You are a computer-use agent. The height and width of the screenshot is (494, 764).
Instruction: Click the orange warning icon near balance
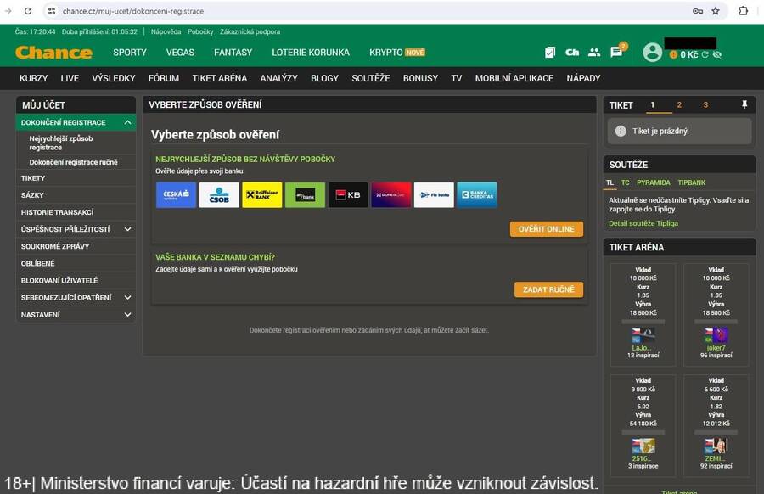point(673,54)
